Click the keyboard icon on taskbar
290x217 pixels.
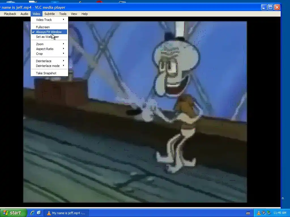pos(248,213)
